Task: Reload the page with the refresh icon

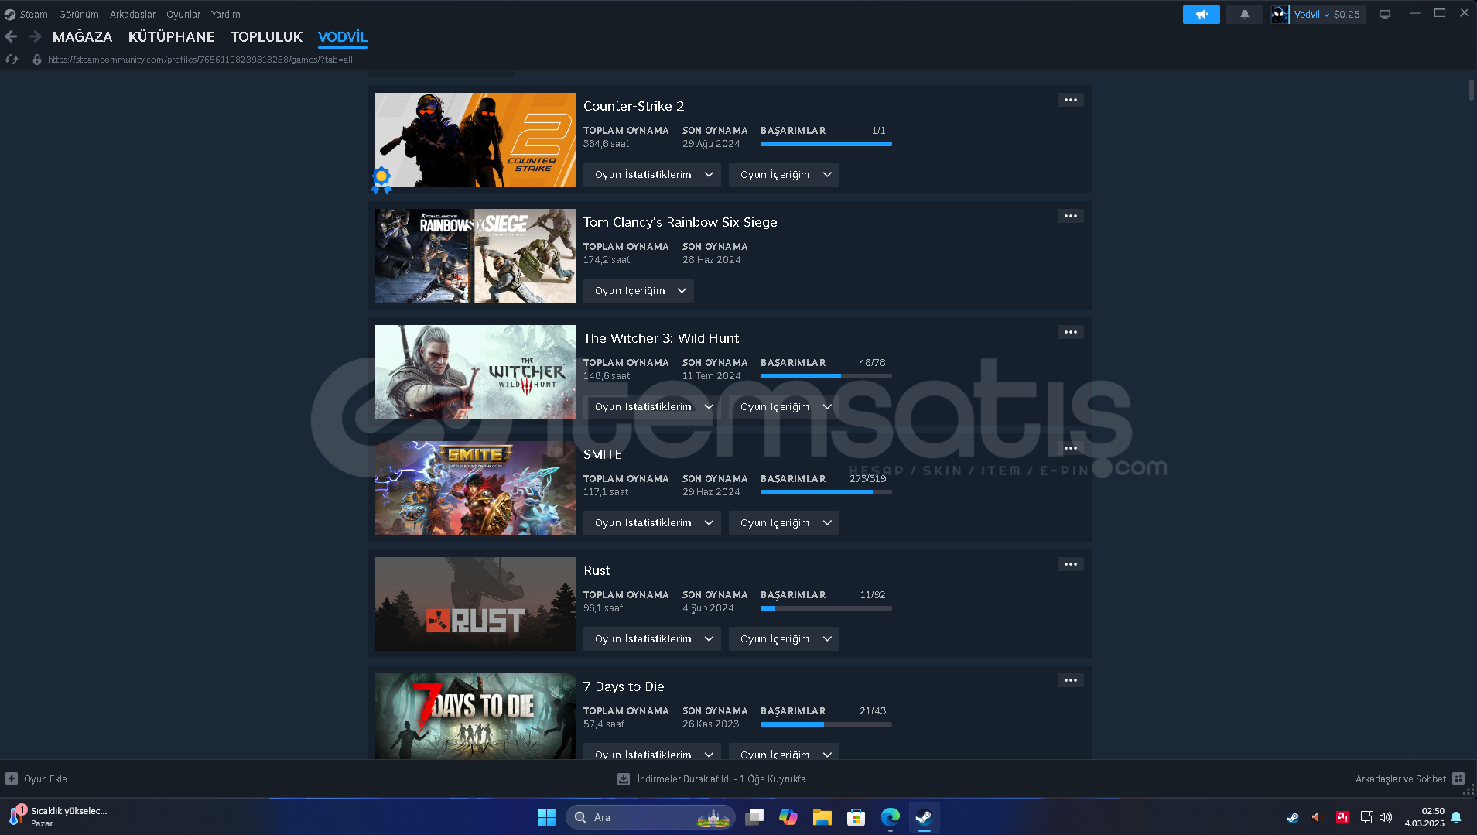Action: pyautogui.click(x=12, y=60)
